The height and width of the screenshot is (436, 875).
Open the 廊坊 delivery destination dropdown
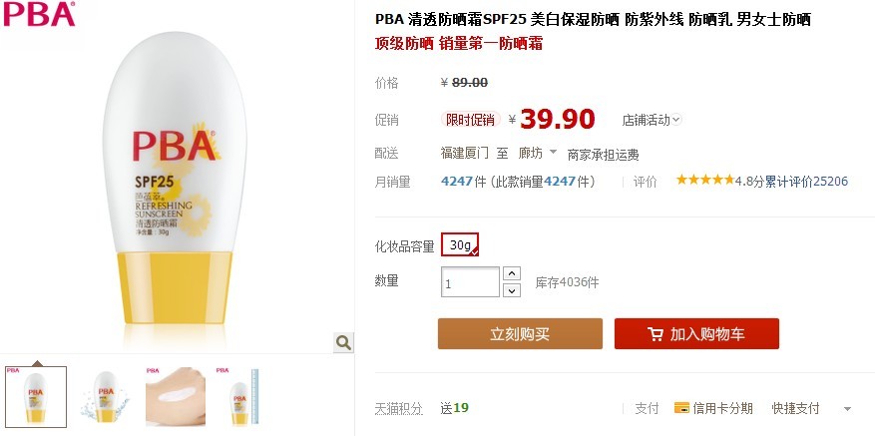tap(538, 153)
